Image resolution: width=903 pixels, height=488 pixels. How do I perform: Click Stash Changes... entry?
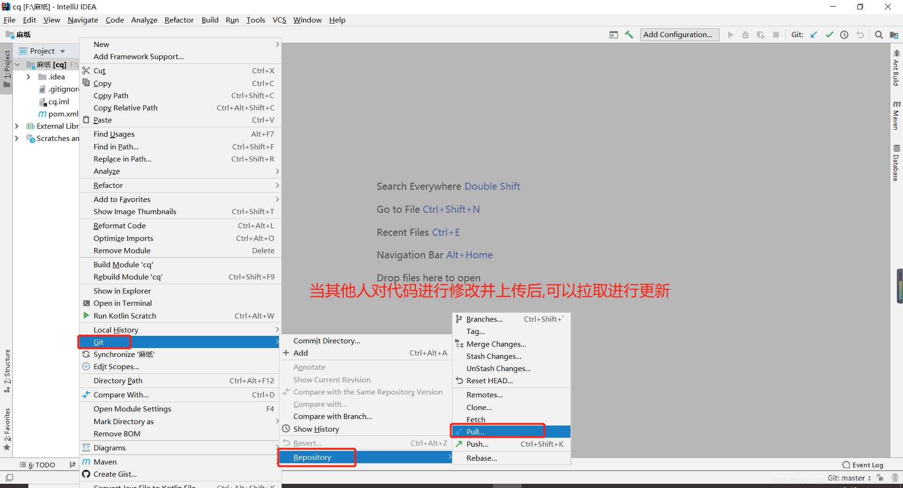pyautogui.click(x=511, y=356)
